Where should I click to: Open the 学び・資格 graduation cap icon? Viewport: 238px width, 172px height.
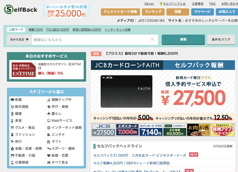(49, 107)
